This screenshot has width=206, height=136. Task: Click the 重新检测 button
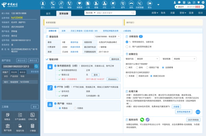[x=115, y=59]
